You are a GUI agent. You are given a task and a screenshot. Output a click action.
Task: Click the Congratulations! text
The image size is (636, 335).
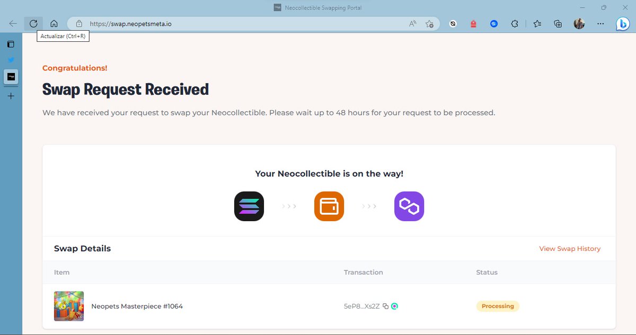point(75,68)
